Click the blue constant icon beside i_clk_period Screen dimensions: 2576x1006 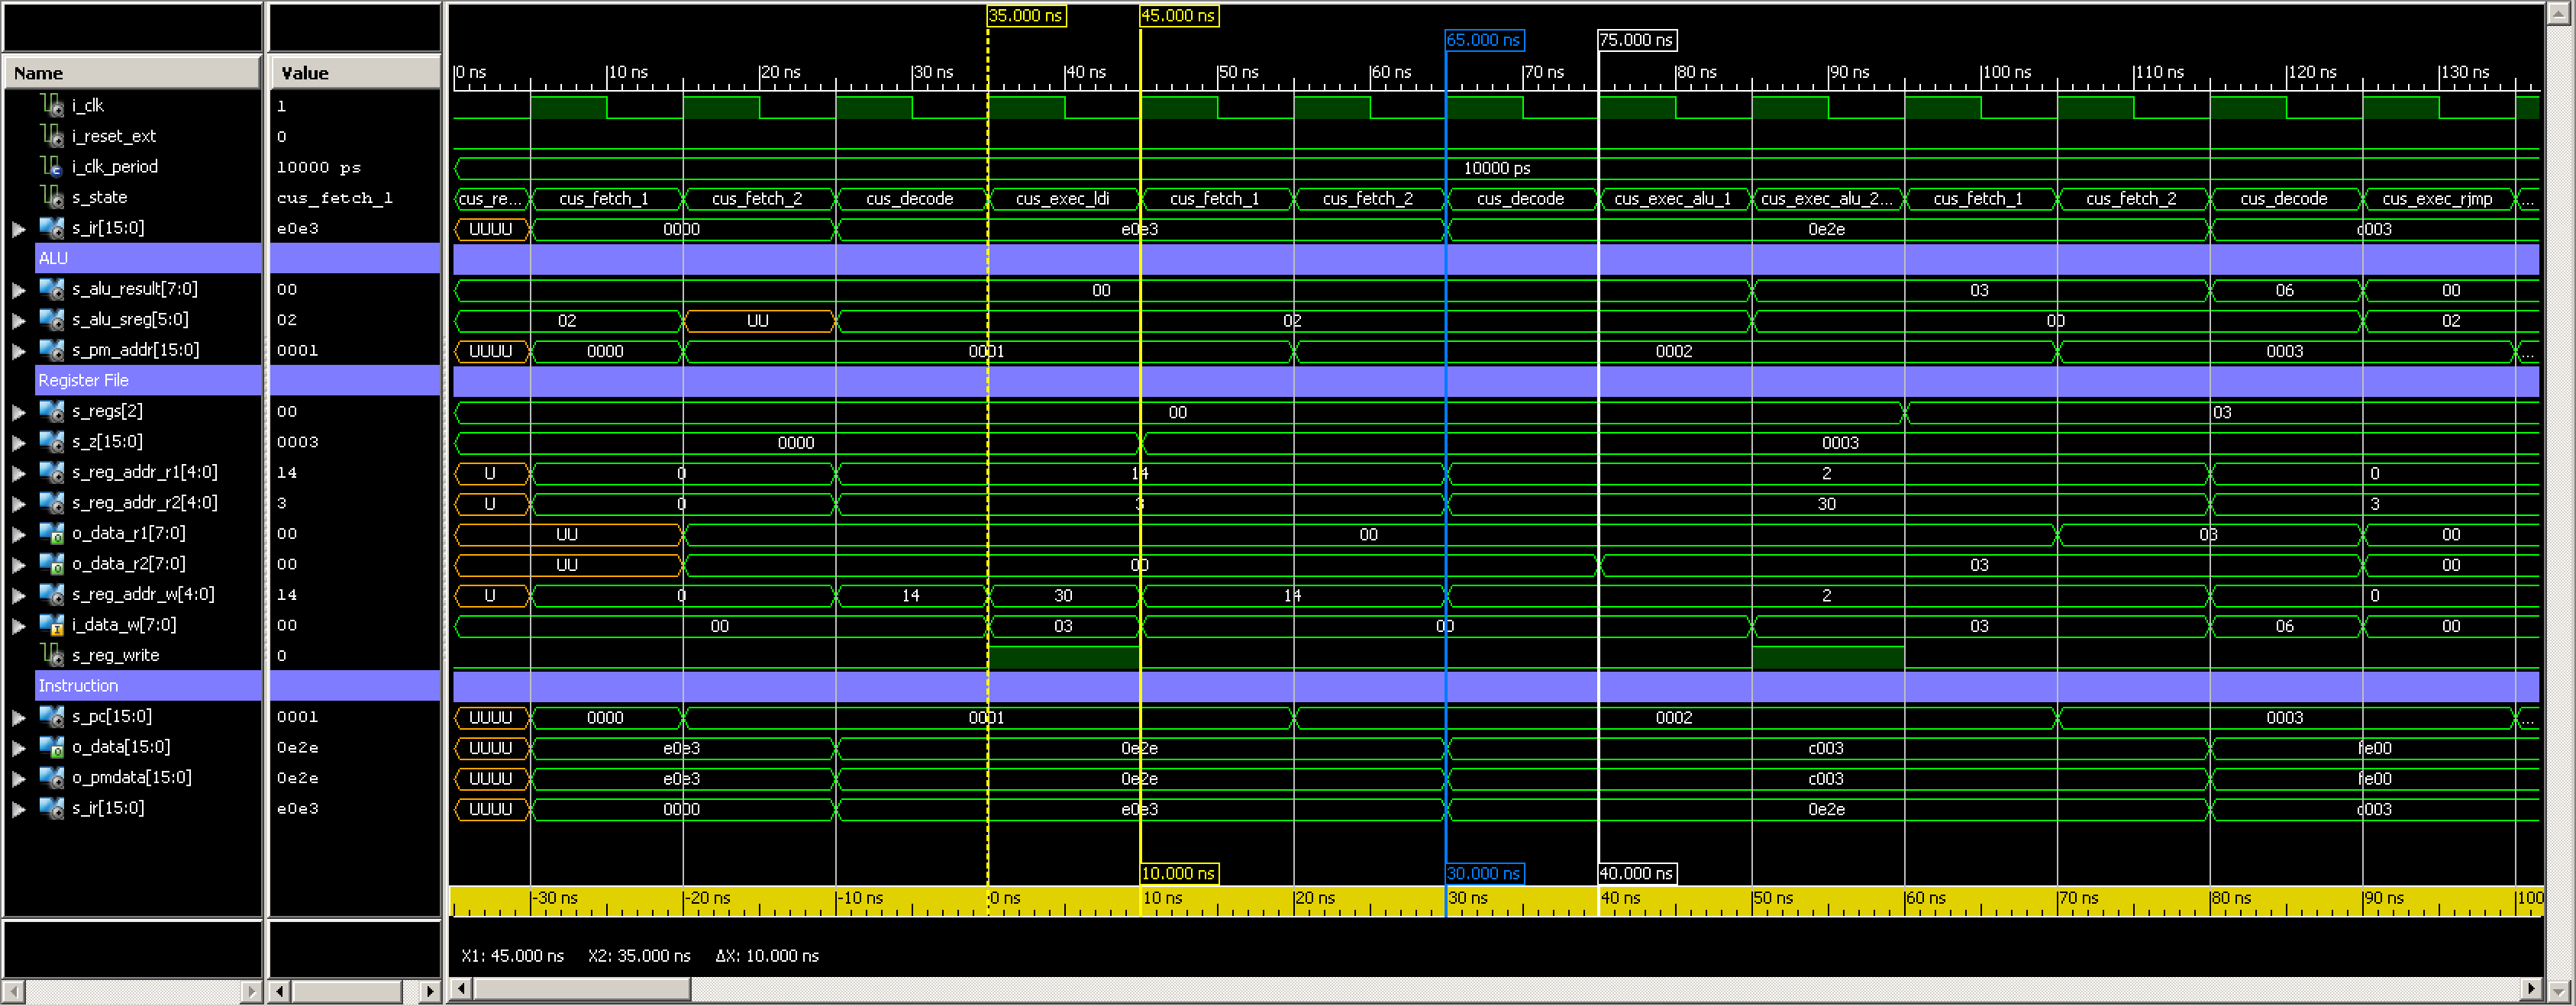point(50,167)
